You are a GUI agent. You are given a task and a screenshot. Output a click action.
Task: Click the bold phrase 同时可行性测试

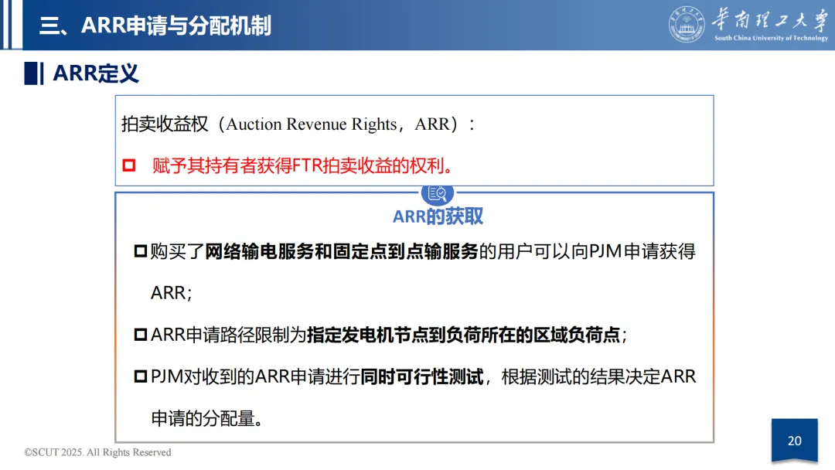point(422,377)
